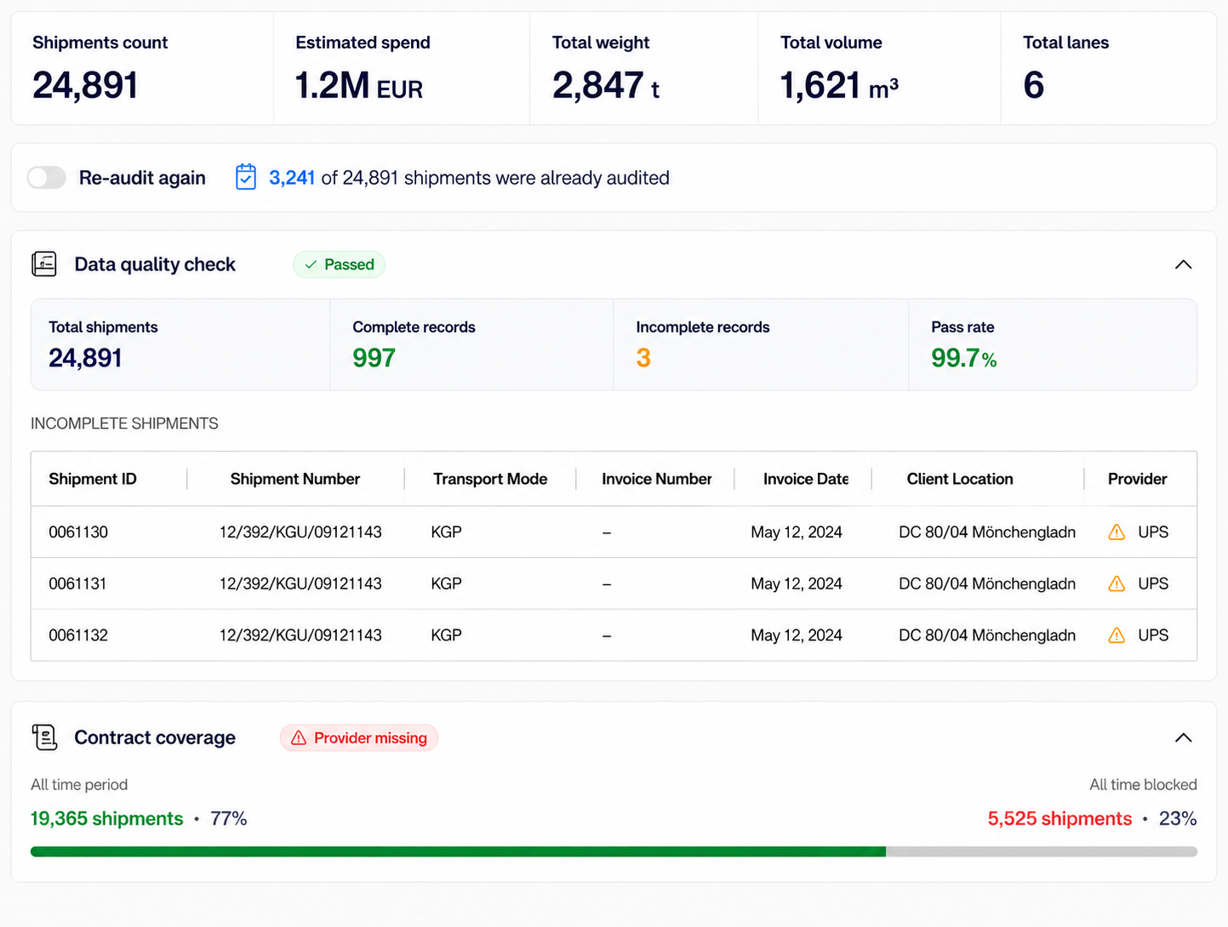
Task: Click the Total volume 1,621 m³ value
Action: click(839, 86)
